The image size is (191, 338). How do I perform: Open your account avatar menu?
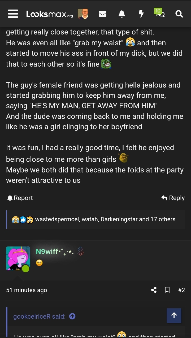83,14
